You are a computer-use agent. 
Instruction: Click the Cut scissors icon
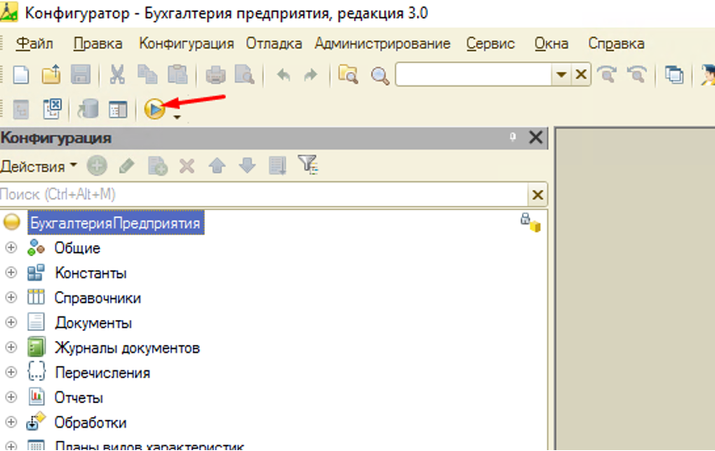(x=117, y=75)
